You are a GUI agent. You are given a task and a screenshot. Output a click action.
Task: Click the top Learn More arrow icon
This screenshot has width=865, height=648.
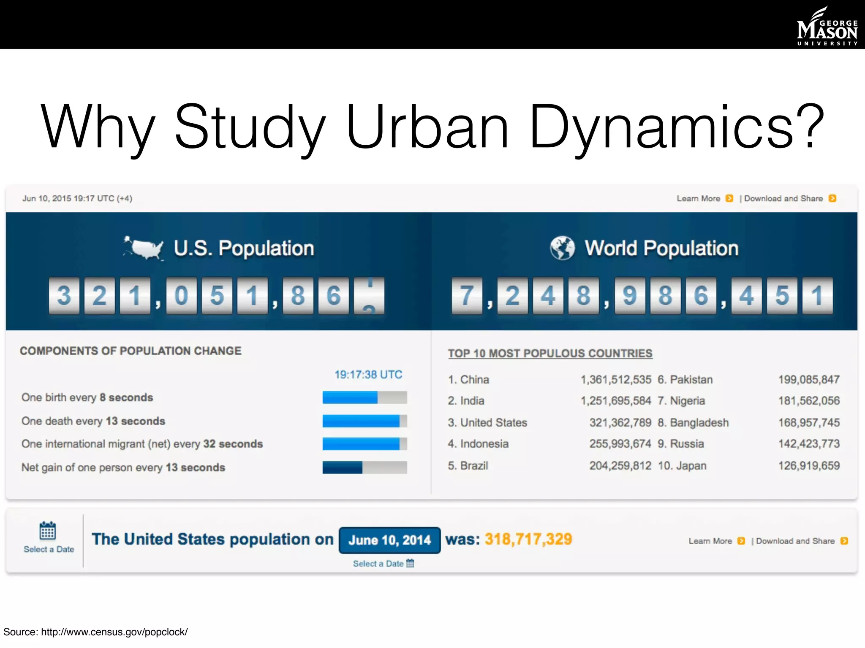729,198
